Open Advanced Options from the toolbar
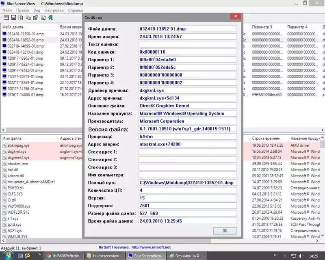The image size is (325, 260). coord(6,18)
